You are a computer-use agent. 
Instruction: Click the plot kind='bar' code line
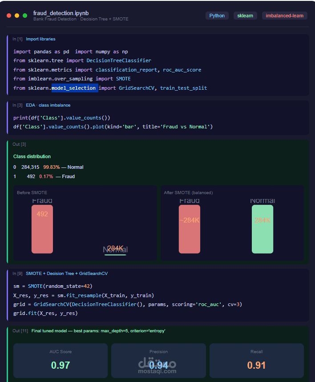pyautogui.click(x=113, y=127)
